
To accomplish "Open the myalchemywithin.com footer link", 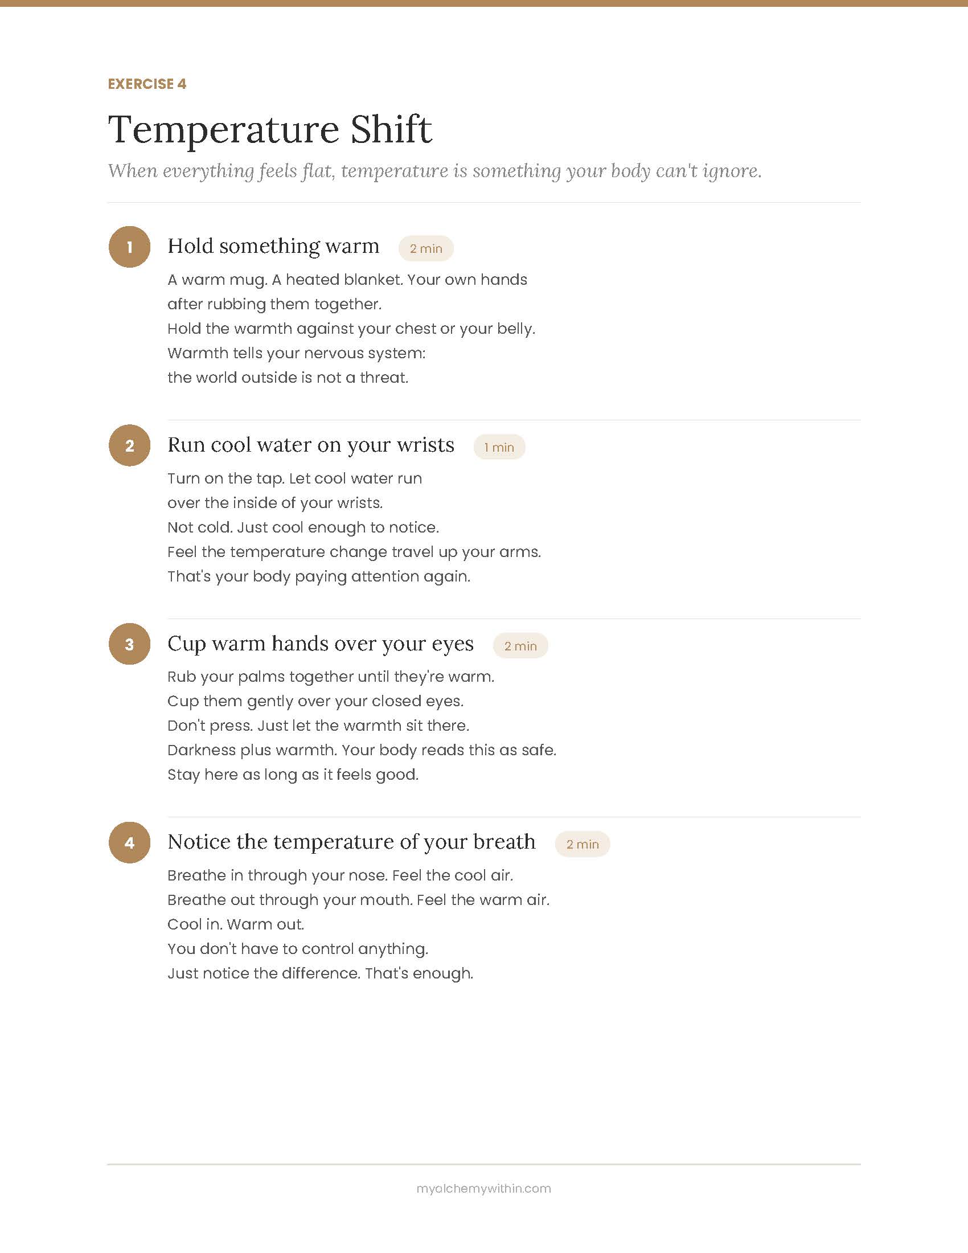I will pos(483,1188).
